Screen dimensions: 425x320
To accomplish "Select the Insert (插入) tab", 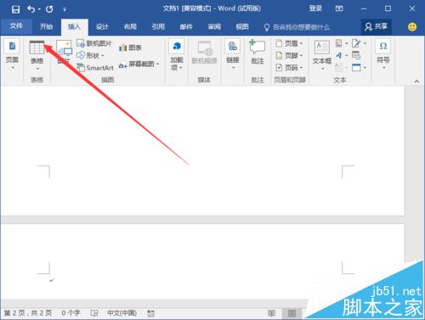I will (x=74, y=27).
